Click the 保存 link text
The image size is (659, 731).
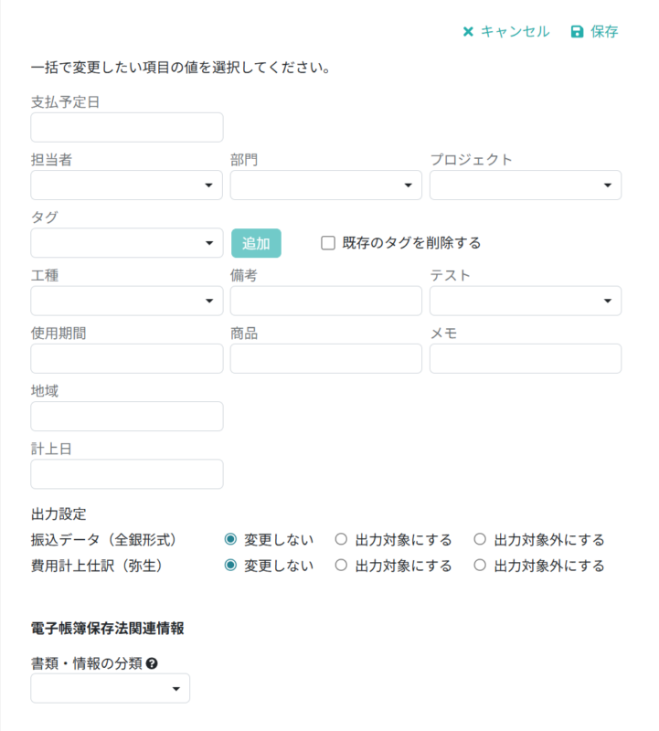[x=603, y=30]
